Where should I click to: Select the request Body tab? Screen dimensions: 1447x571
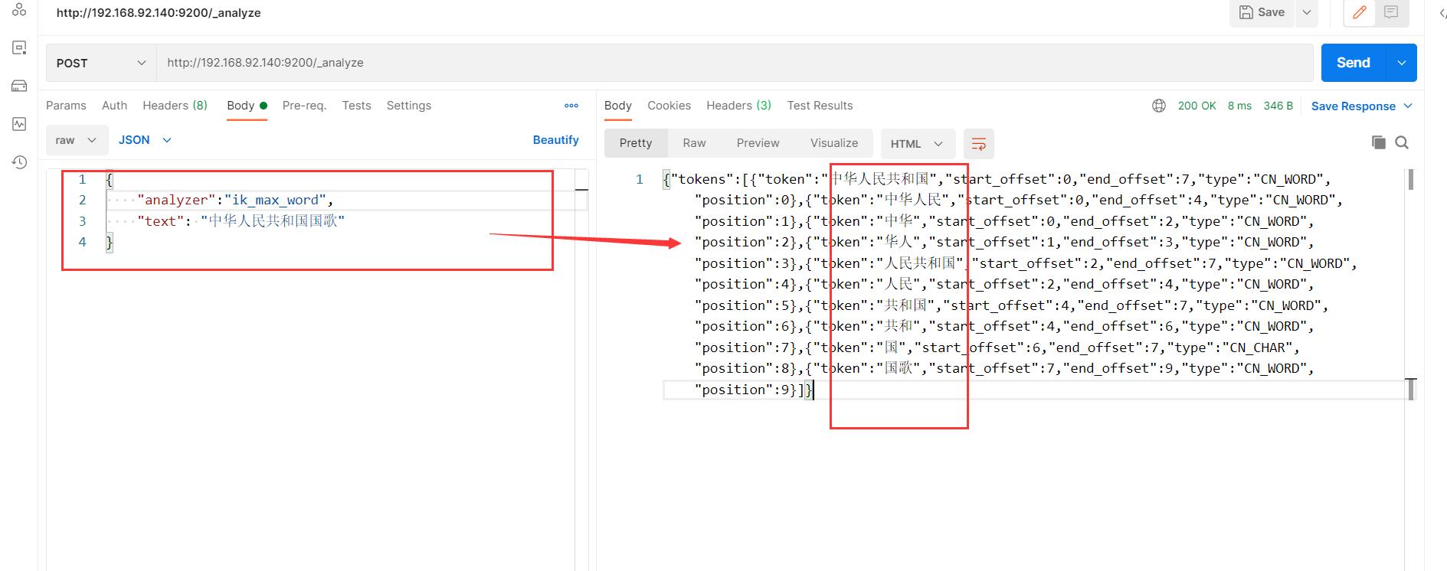click(x=247, y=106)
